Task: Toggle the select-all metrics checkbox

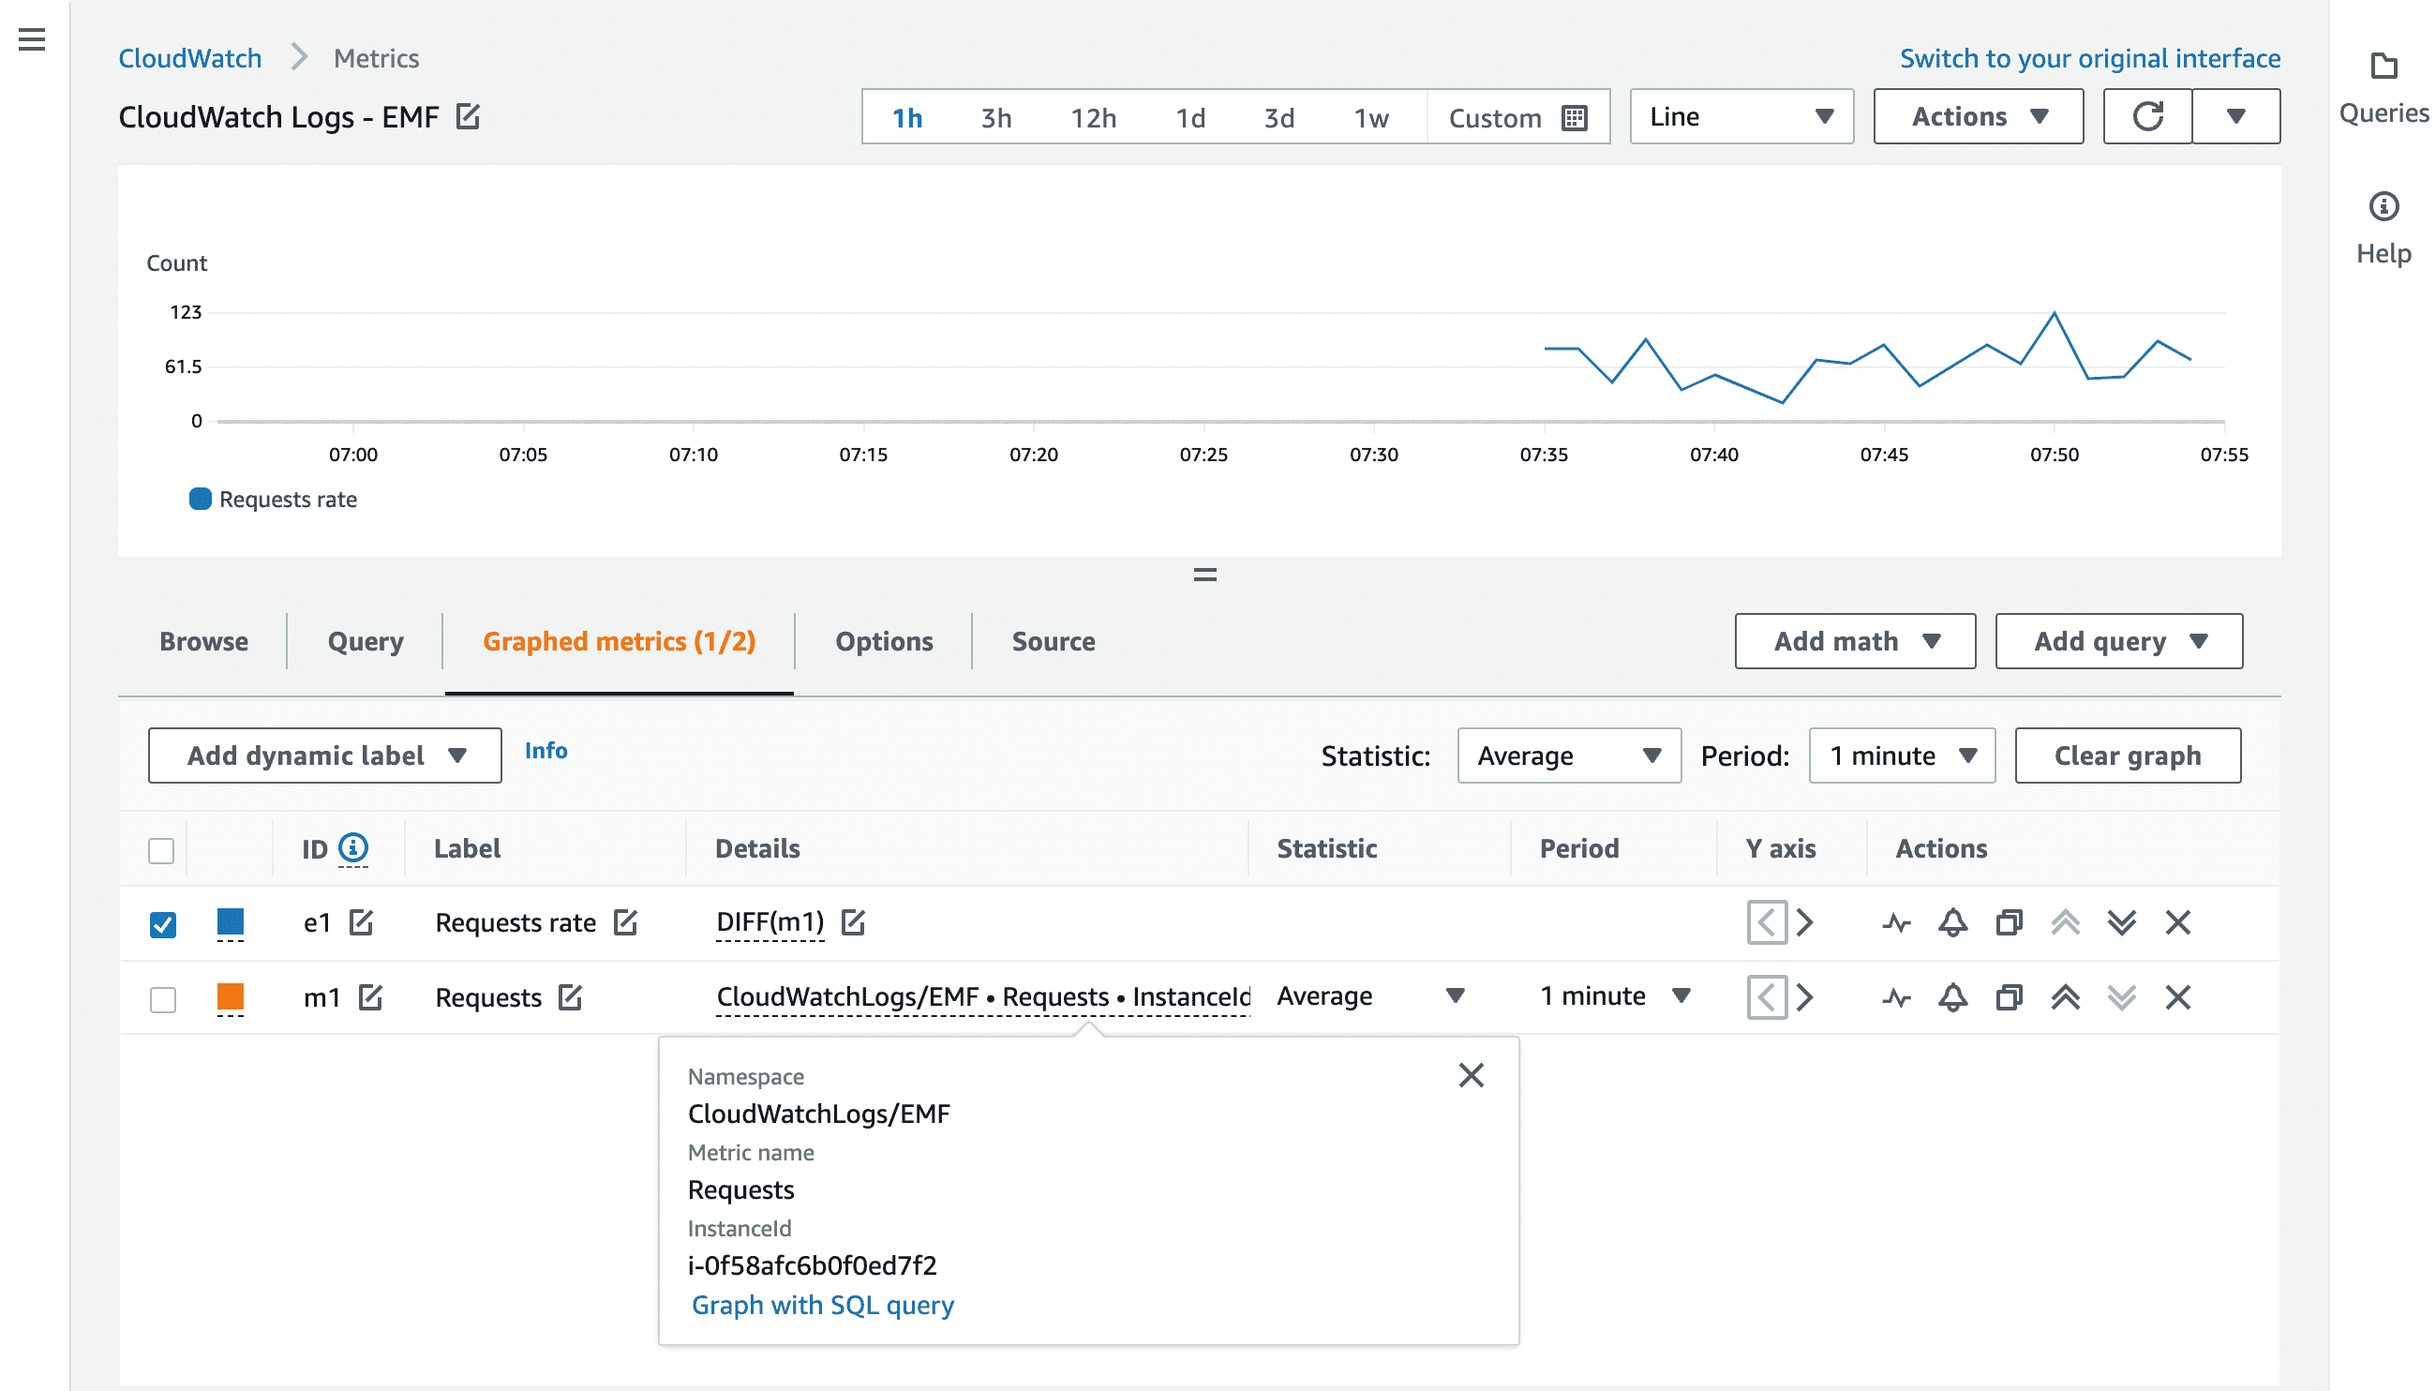Action: click(x=161, y=850)
